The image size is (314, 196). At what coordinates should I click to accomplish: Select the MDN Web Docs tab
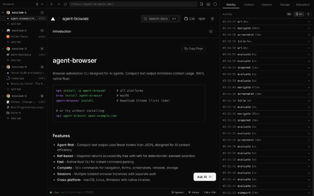click(x=24, y=54)
